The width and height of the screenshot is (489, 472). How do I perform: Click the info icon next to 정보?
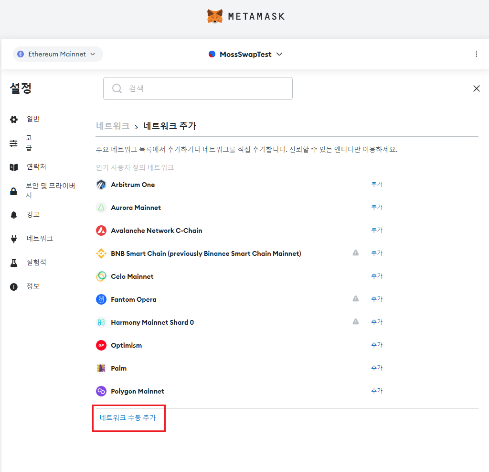[x=14, y=287]
